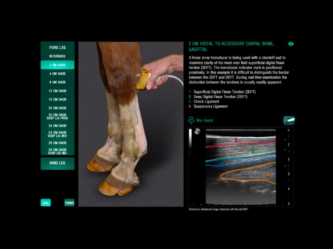The width and height of the screenshot is (333, 249).
Task: Click red label 1 on ultrasound image
Action: point(236,140)
